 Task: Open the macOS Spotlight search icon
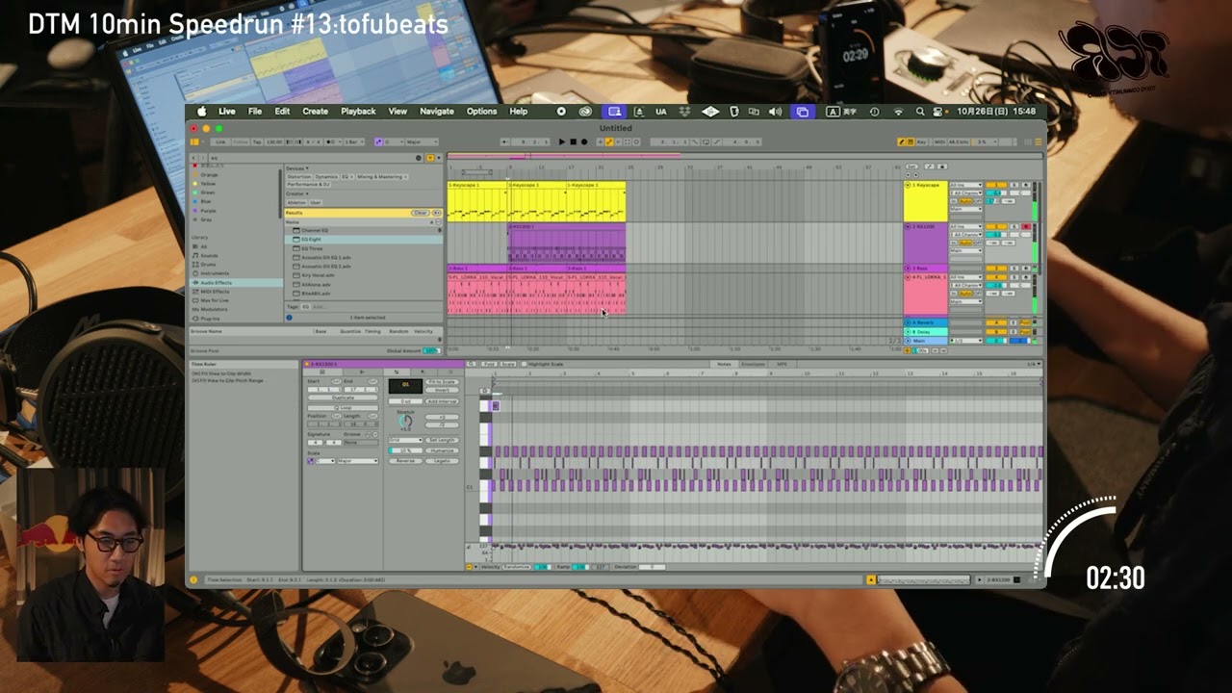pyautogui.click(x=920, y=112)
